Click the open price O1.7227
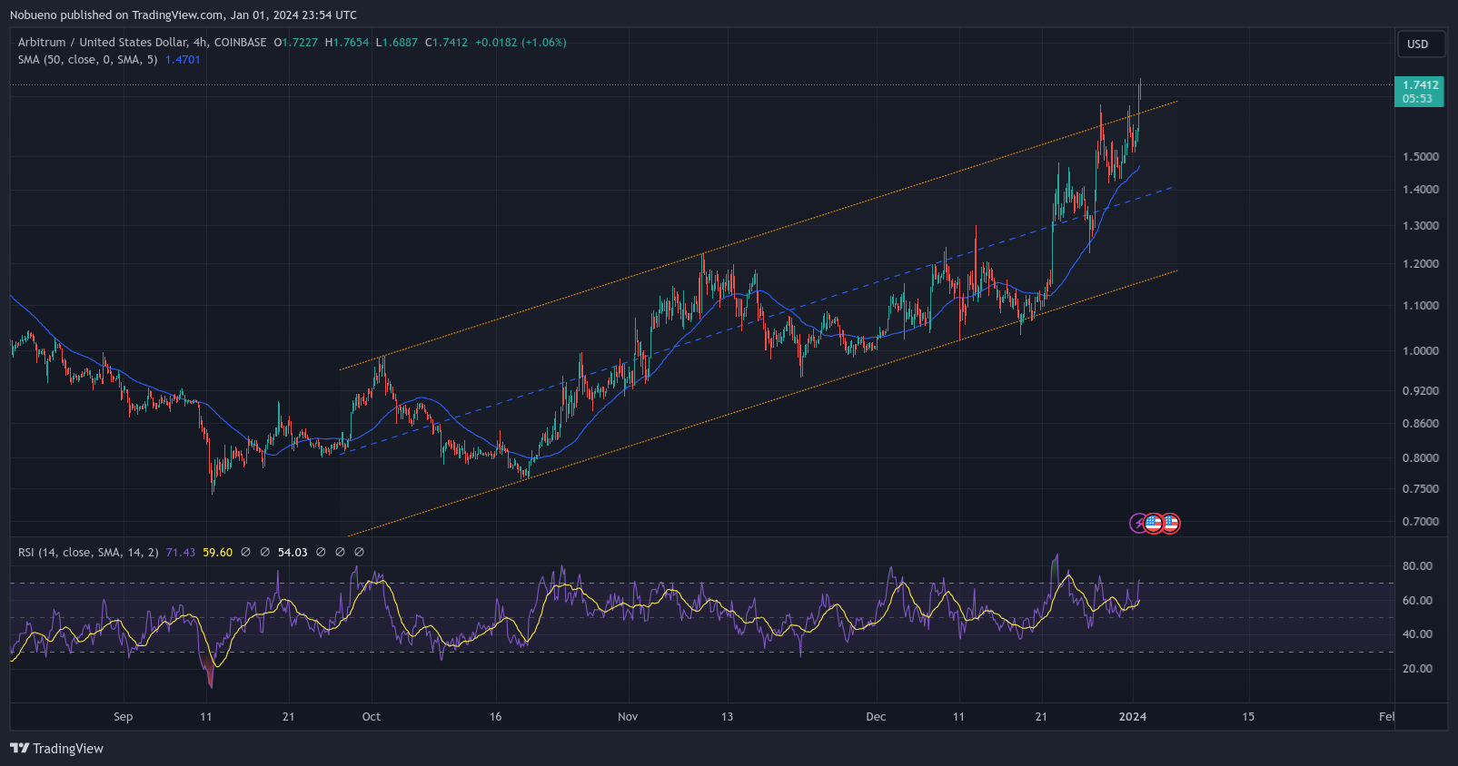This screenshot has width=1458, height=766. [x=296, y=43]
